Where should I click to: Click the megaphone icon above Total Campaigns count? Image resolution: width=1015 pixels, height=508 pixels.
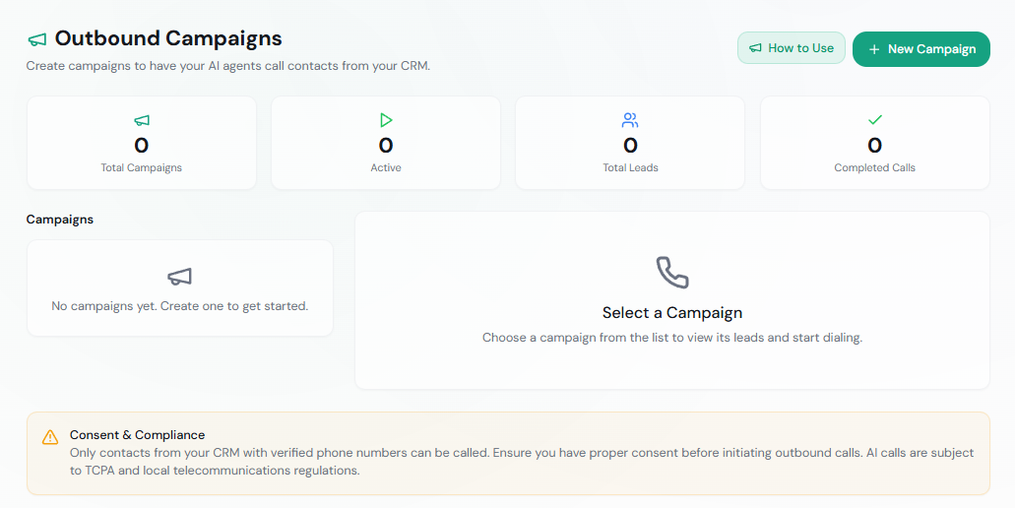pyautogui.click(x=142, y=121)
